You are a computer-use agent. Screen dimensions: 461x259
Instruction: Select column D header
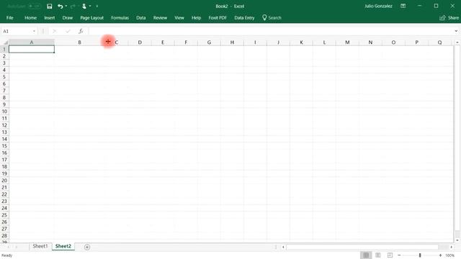tap(140, 42)
